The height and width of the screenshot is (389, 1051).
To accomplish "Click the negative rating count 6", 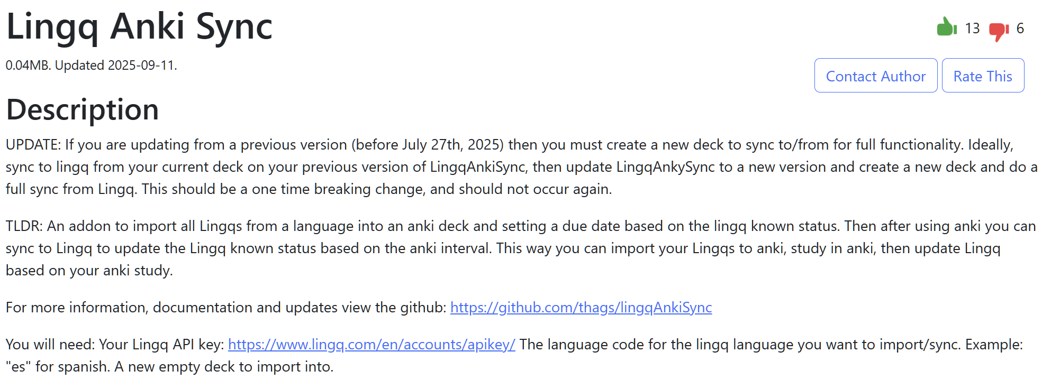I will click(x=1020, y=29).
